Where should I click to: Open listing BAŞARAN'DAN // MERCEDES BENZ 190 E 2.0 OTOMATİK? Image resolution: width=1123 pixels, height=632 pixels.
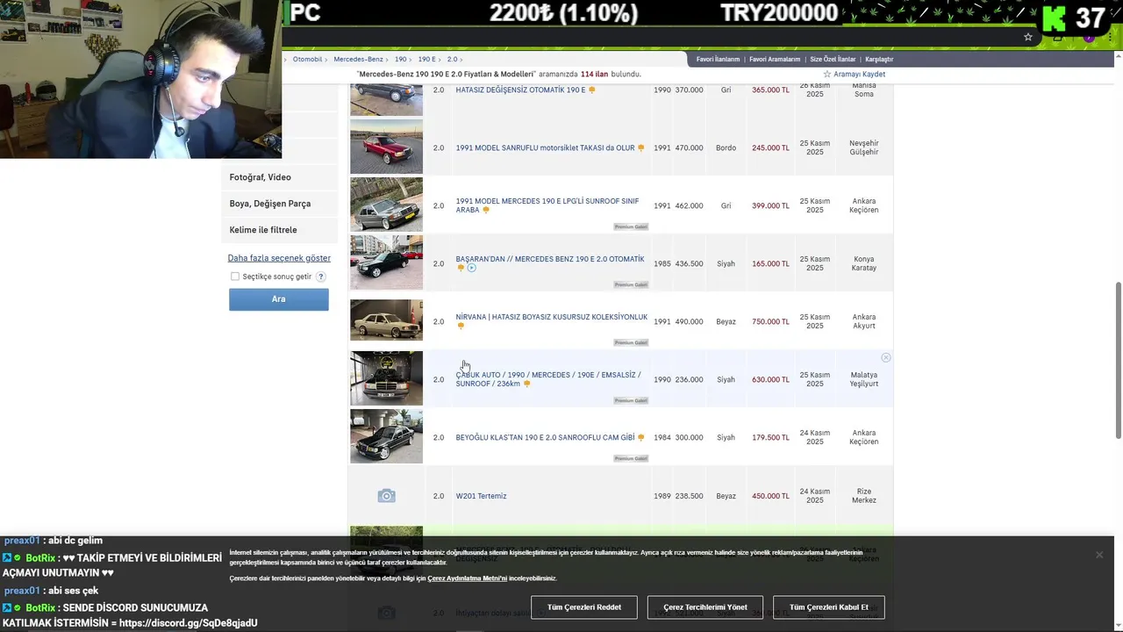click(x=550, y=259)
